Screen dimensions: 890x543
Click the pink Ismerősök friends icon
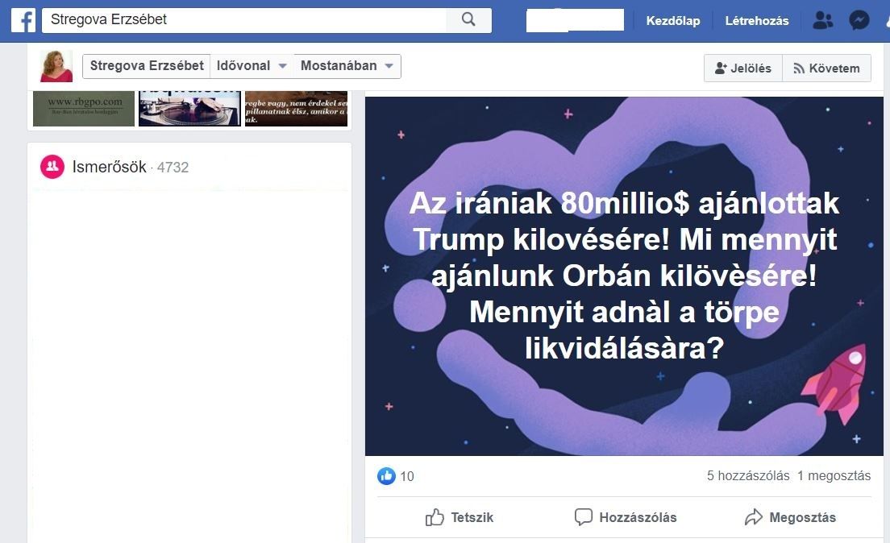click(52, 167)
